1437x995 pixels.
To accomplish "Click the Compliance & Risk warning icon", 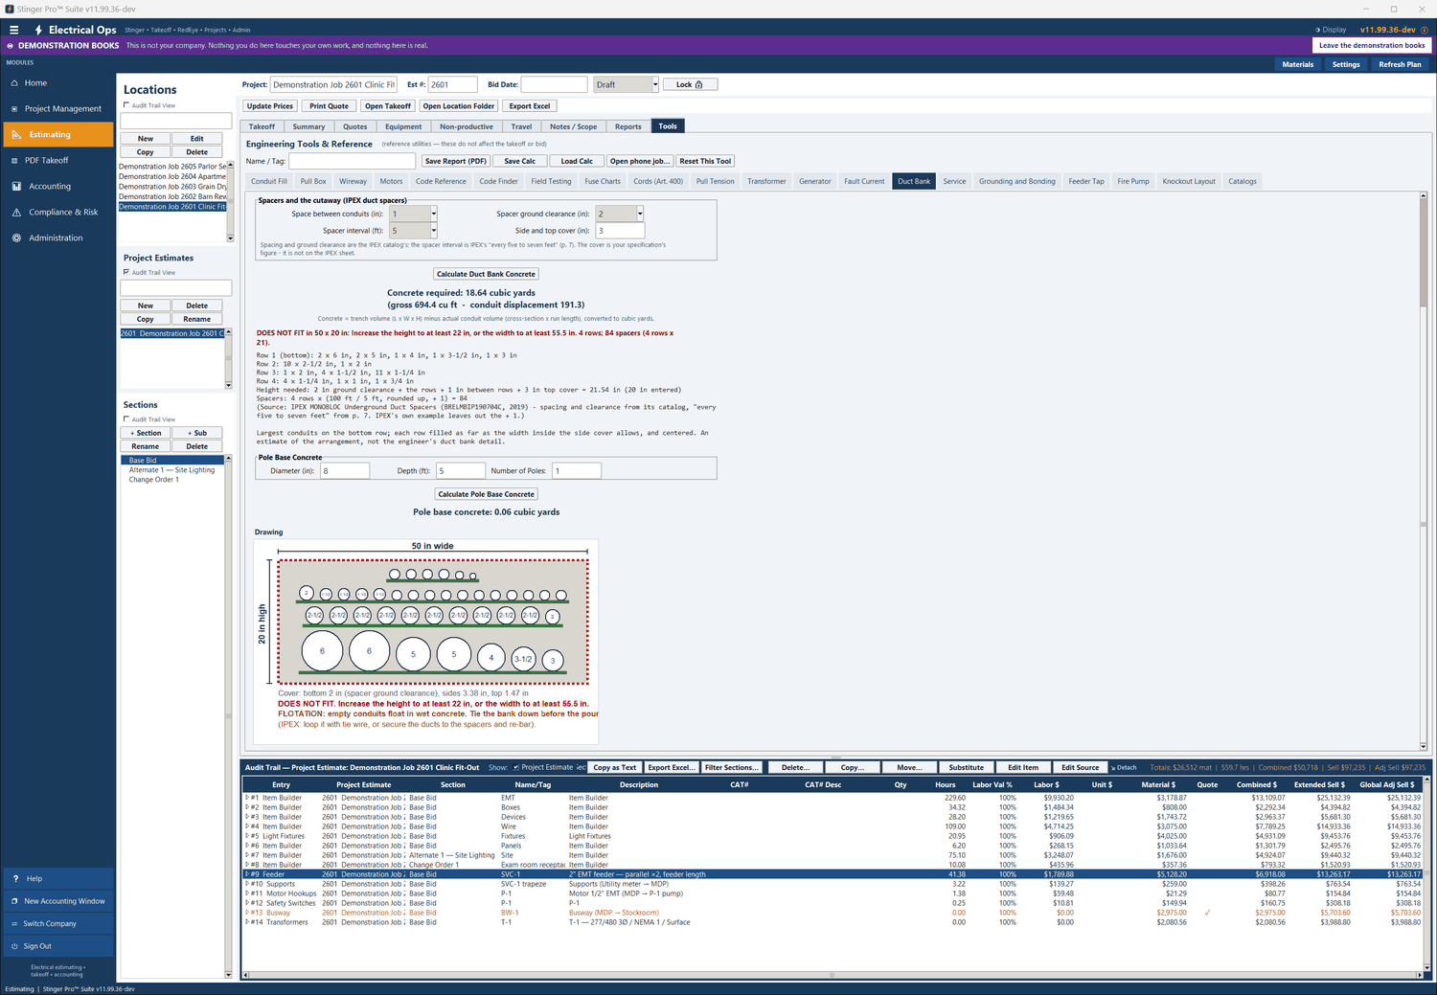I will [16, 213].
